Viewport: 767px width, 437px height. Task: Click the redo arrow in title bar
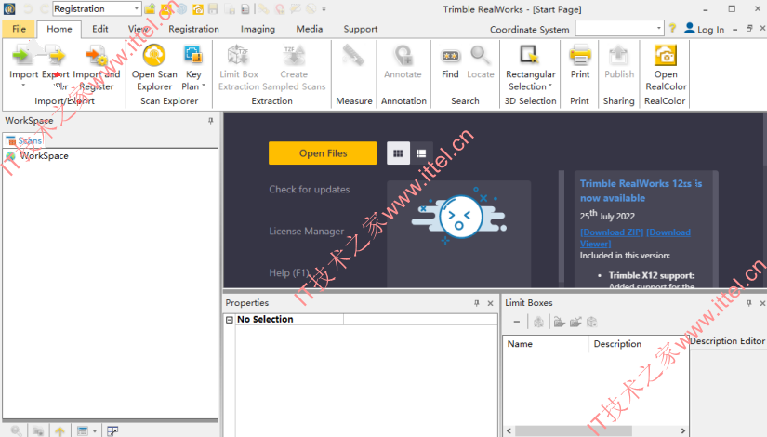[x=44, y=8]
